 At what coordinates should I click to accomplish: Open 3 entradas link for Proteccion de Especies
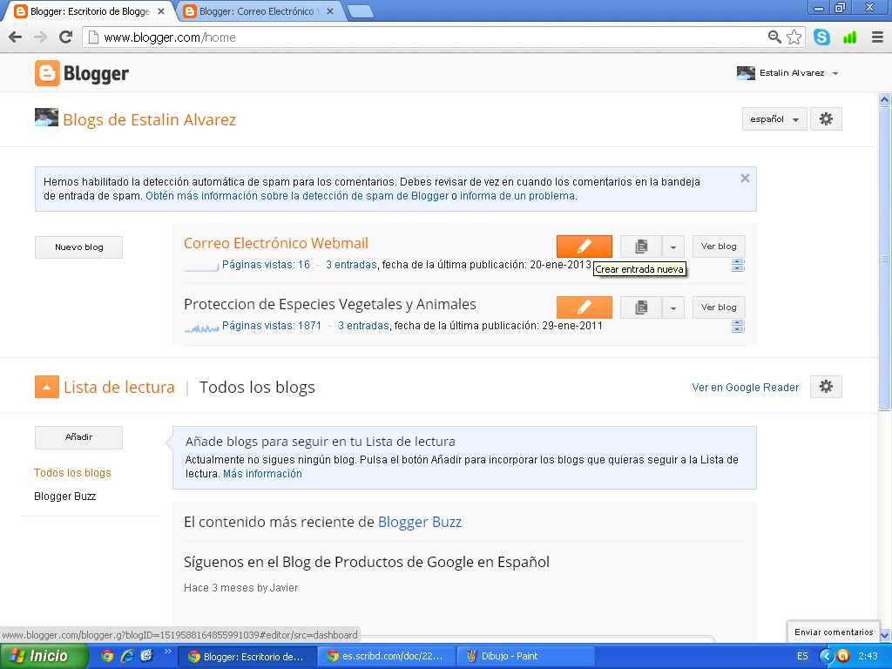363,326
